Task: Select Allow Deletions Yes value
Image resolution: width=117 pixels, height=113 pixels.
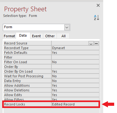Action: (75, 90)
